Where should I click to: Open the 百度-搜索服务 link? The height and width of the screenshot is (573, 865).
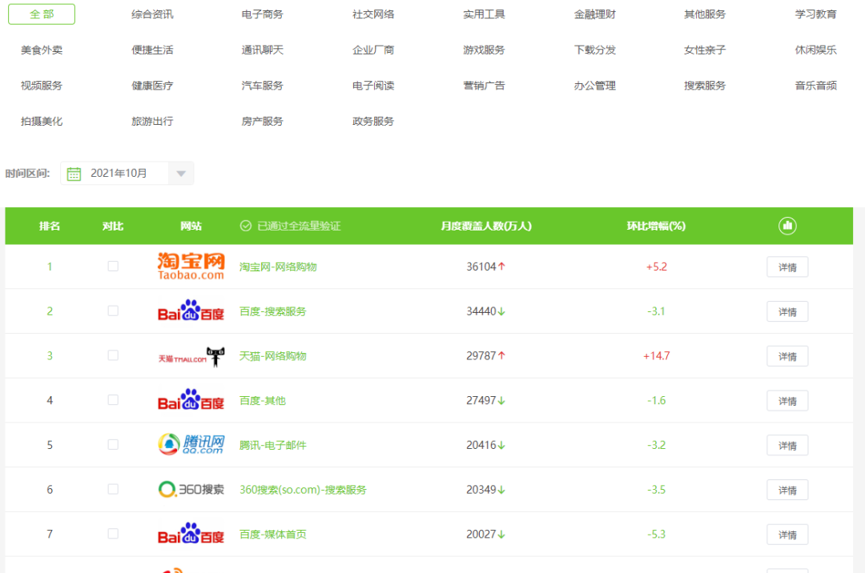[x=272, y=312]
